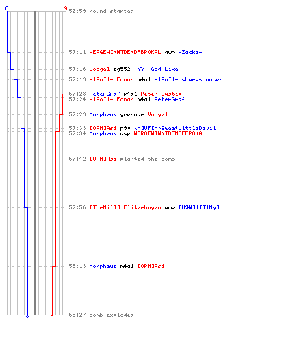
Task: Click Morpheus at the 57:29 grenade kill
Action: point(103,114)
